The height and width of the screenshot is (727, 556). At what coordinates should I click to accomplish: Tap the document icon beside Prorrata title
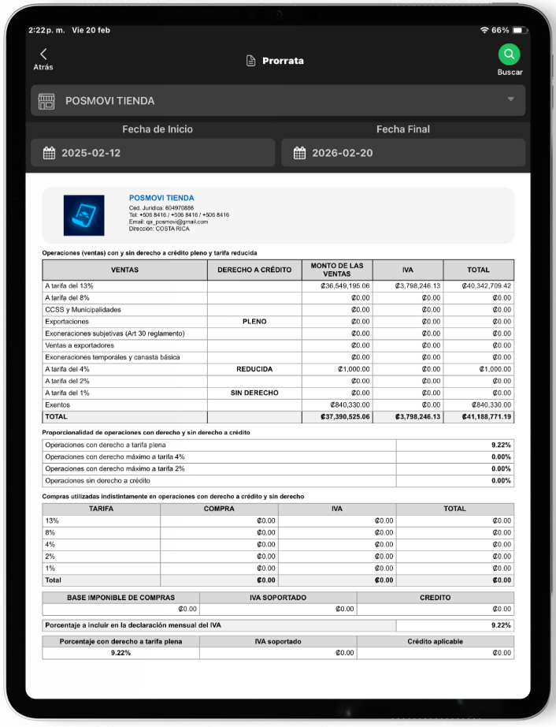250,61
